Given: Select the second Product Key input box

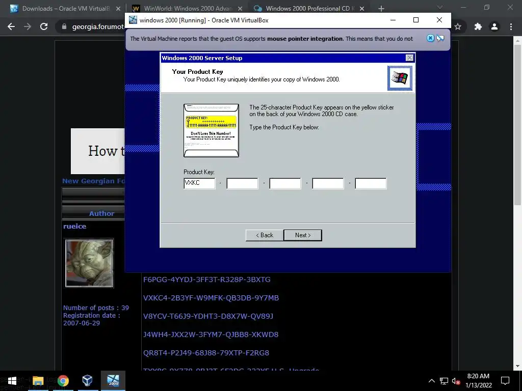Looking at the screenshot, I should pyautogui.click(x=242, y=183).
